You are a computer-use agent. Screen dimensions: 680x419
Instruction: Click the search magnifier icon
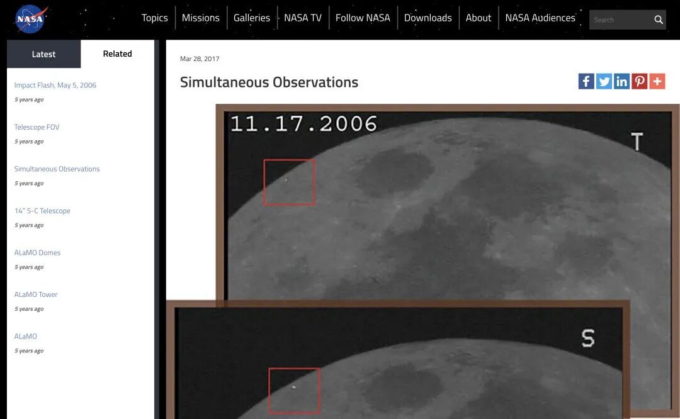click(x=659, y=20)
